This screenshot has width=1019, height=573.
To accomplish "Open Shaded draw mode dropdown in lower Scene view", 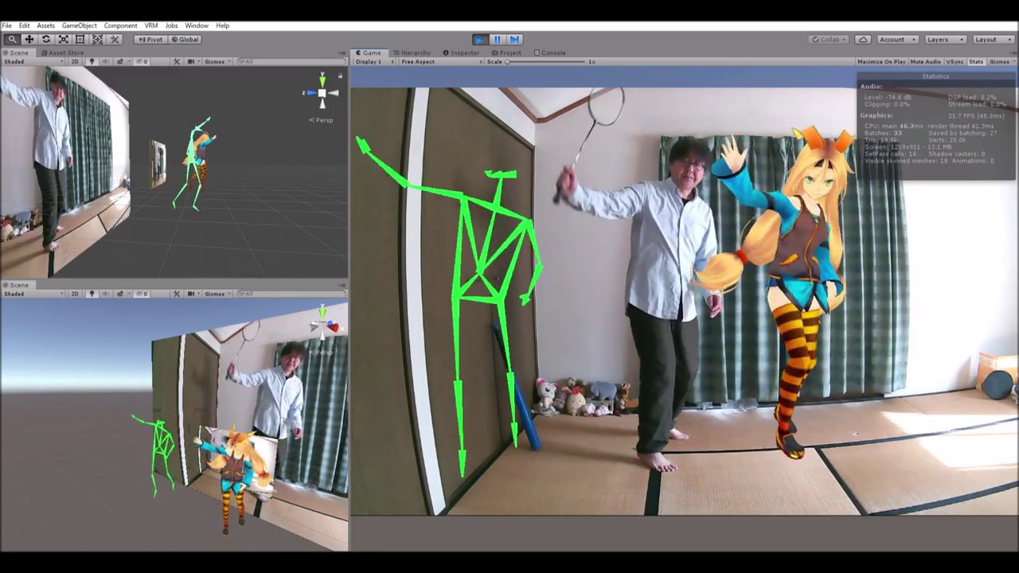I will tap(33, 294).
